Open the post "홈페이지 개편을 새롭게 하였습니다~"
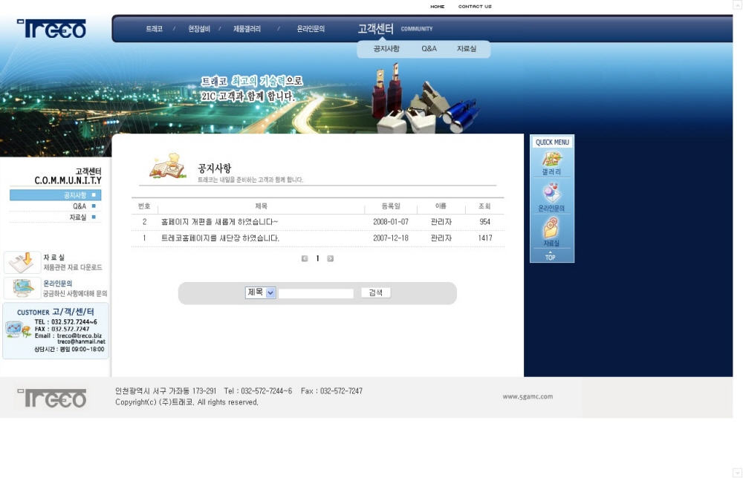The height and width of the screenshot is (478, 743). pyautogui.click(x=220, y=222)
